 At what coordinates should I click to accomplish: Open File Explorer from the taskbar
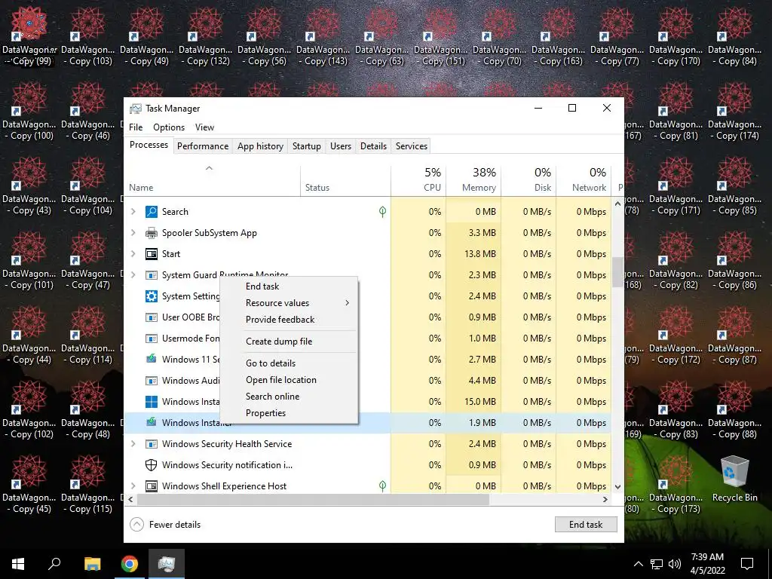(x=92, y=564)
